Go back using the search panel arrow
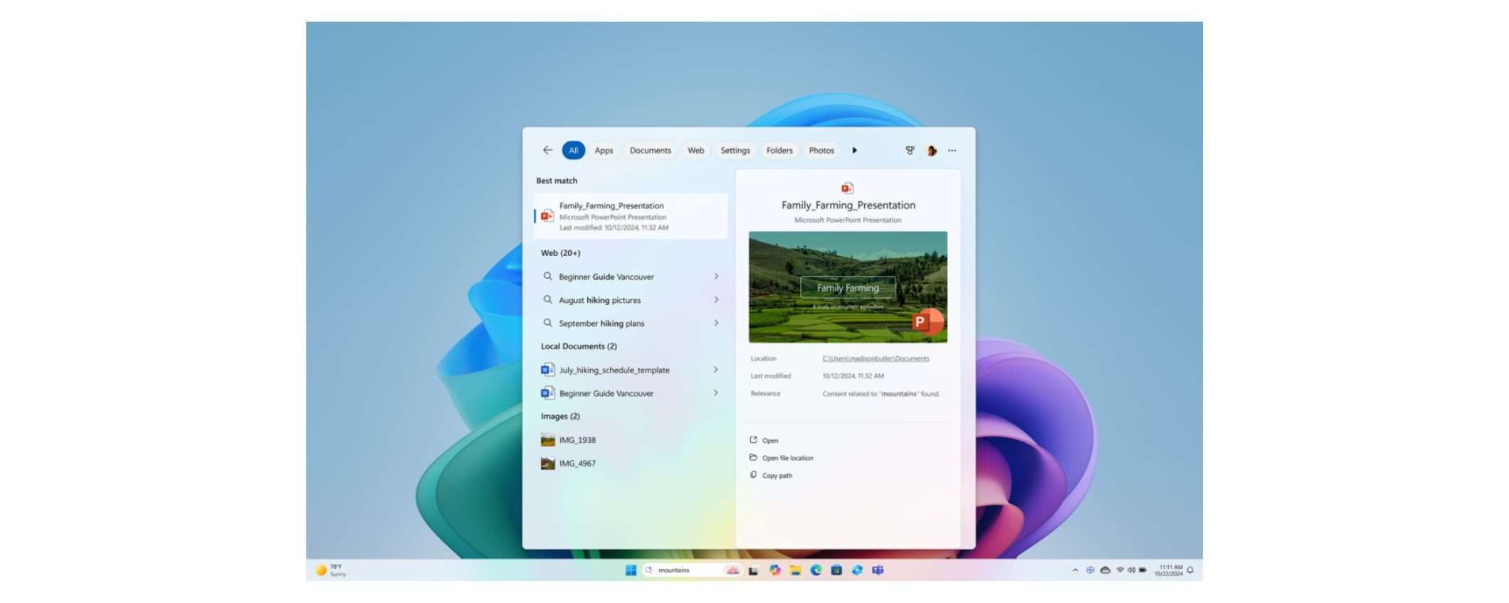Image resolution: width=1509 pixels, height=603 pixels. pos(547,150)
